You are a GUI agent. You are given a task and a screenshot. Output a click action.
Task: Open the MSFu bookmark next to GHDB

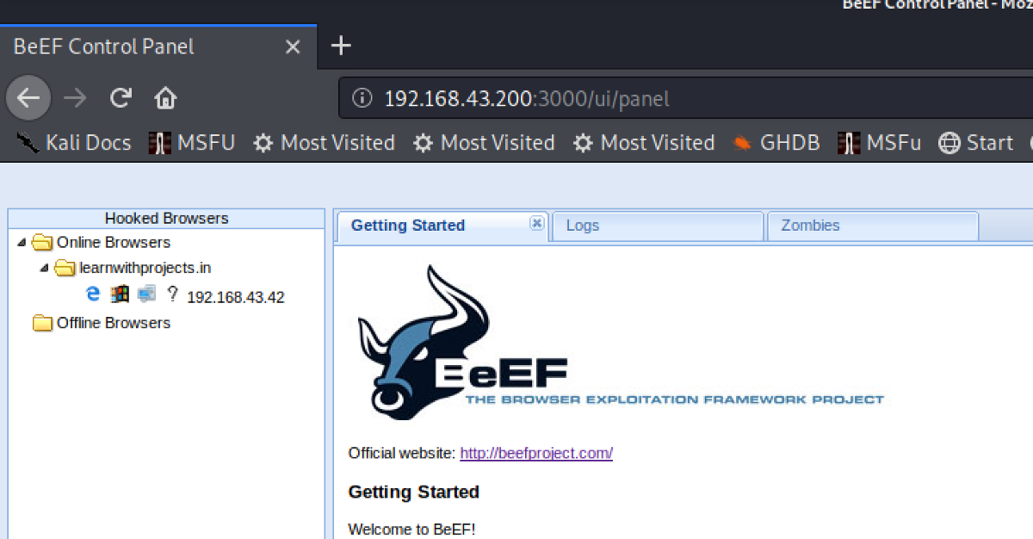(879, 143)
